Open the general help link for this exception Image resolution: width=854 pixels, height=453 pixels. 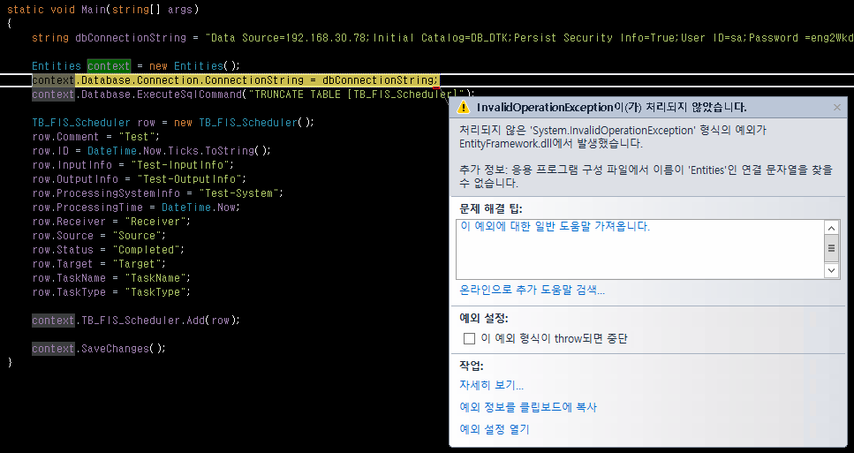[x=555, y=227]
